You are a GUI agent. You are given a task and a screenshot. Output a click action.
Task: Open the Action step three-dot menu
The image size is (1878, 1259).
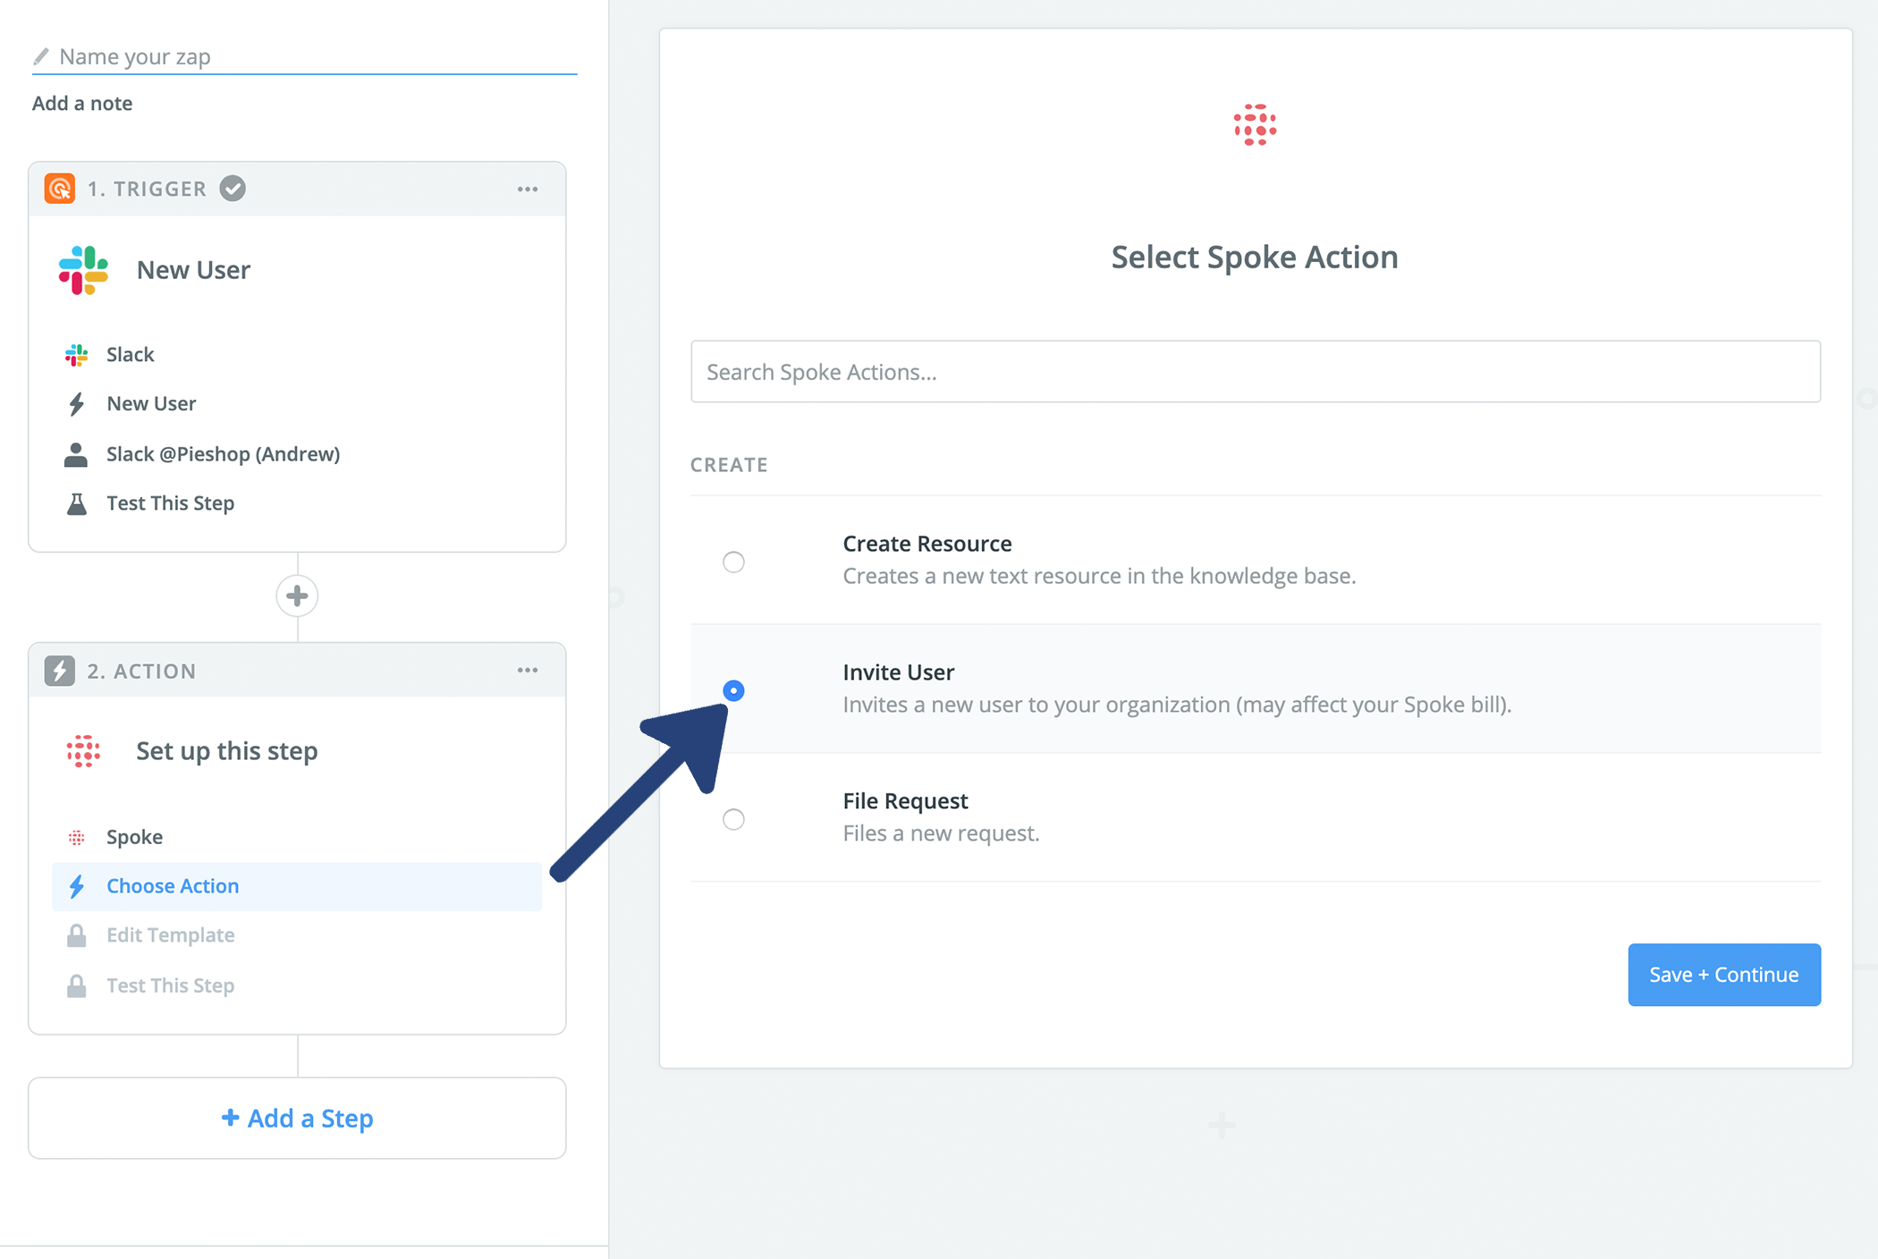pos(528,670)
